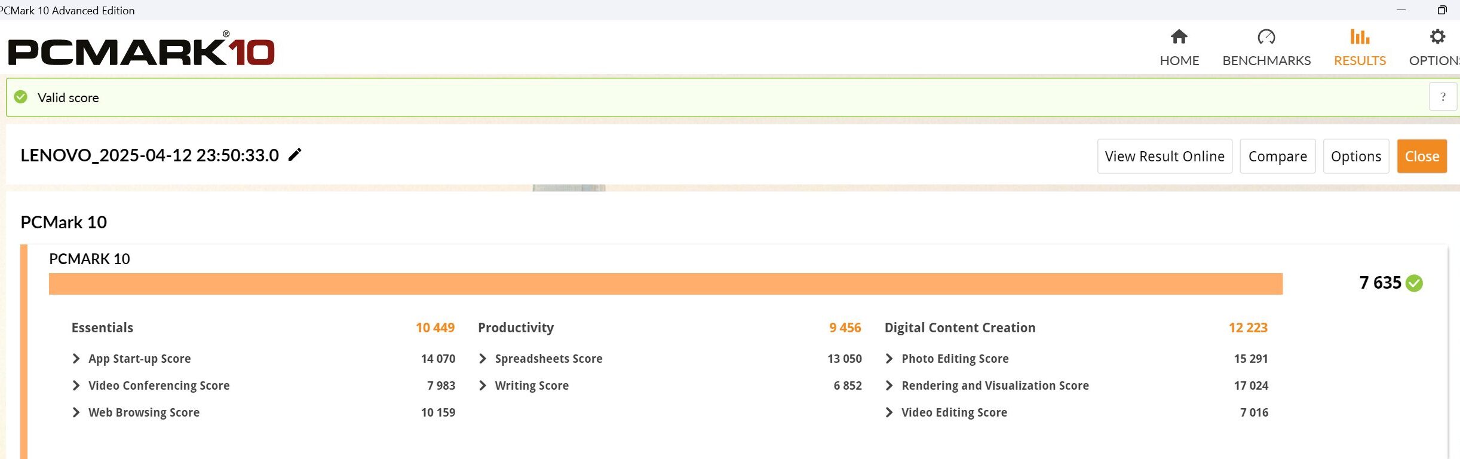Screen dimensions: 1460x459
Task: Expand Video Editing Score row
Action: [x=889, y=412]
